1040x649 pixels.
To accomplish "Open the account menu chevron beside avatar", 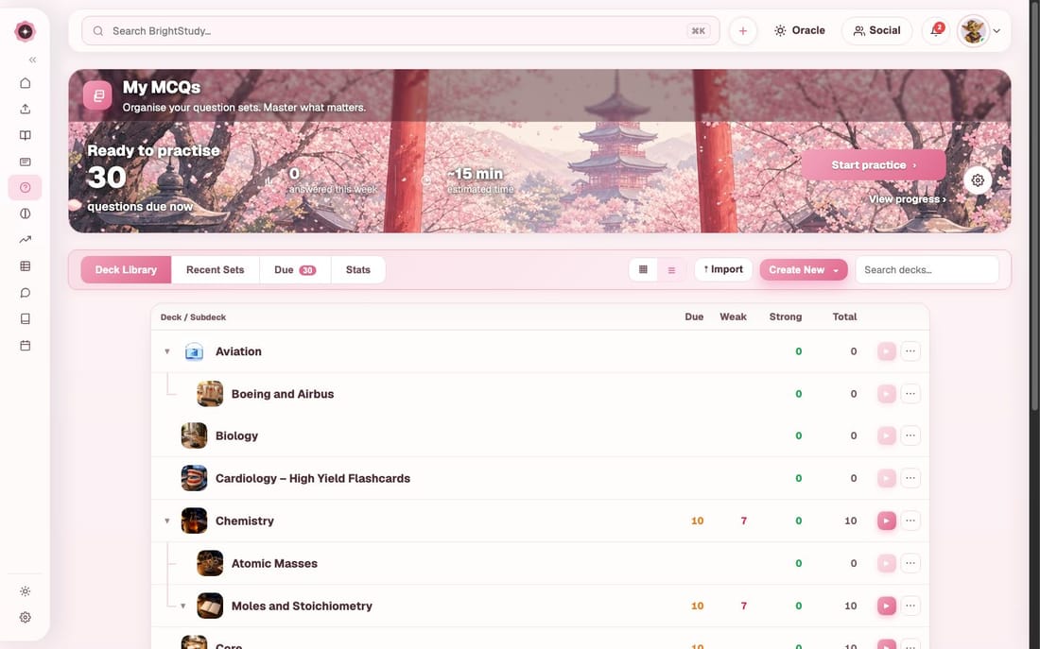I will 997,31.
